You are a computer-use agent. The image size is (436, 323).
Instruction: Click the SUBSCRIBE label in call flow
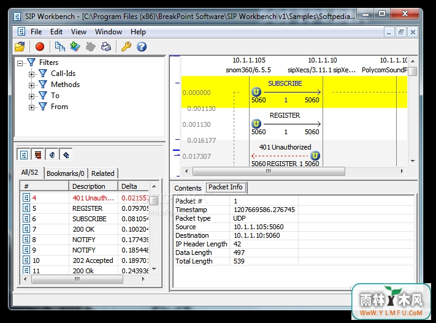[x=285, y=83]
